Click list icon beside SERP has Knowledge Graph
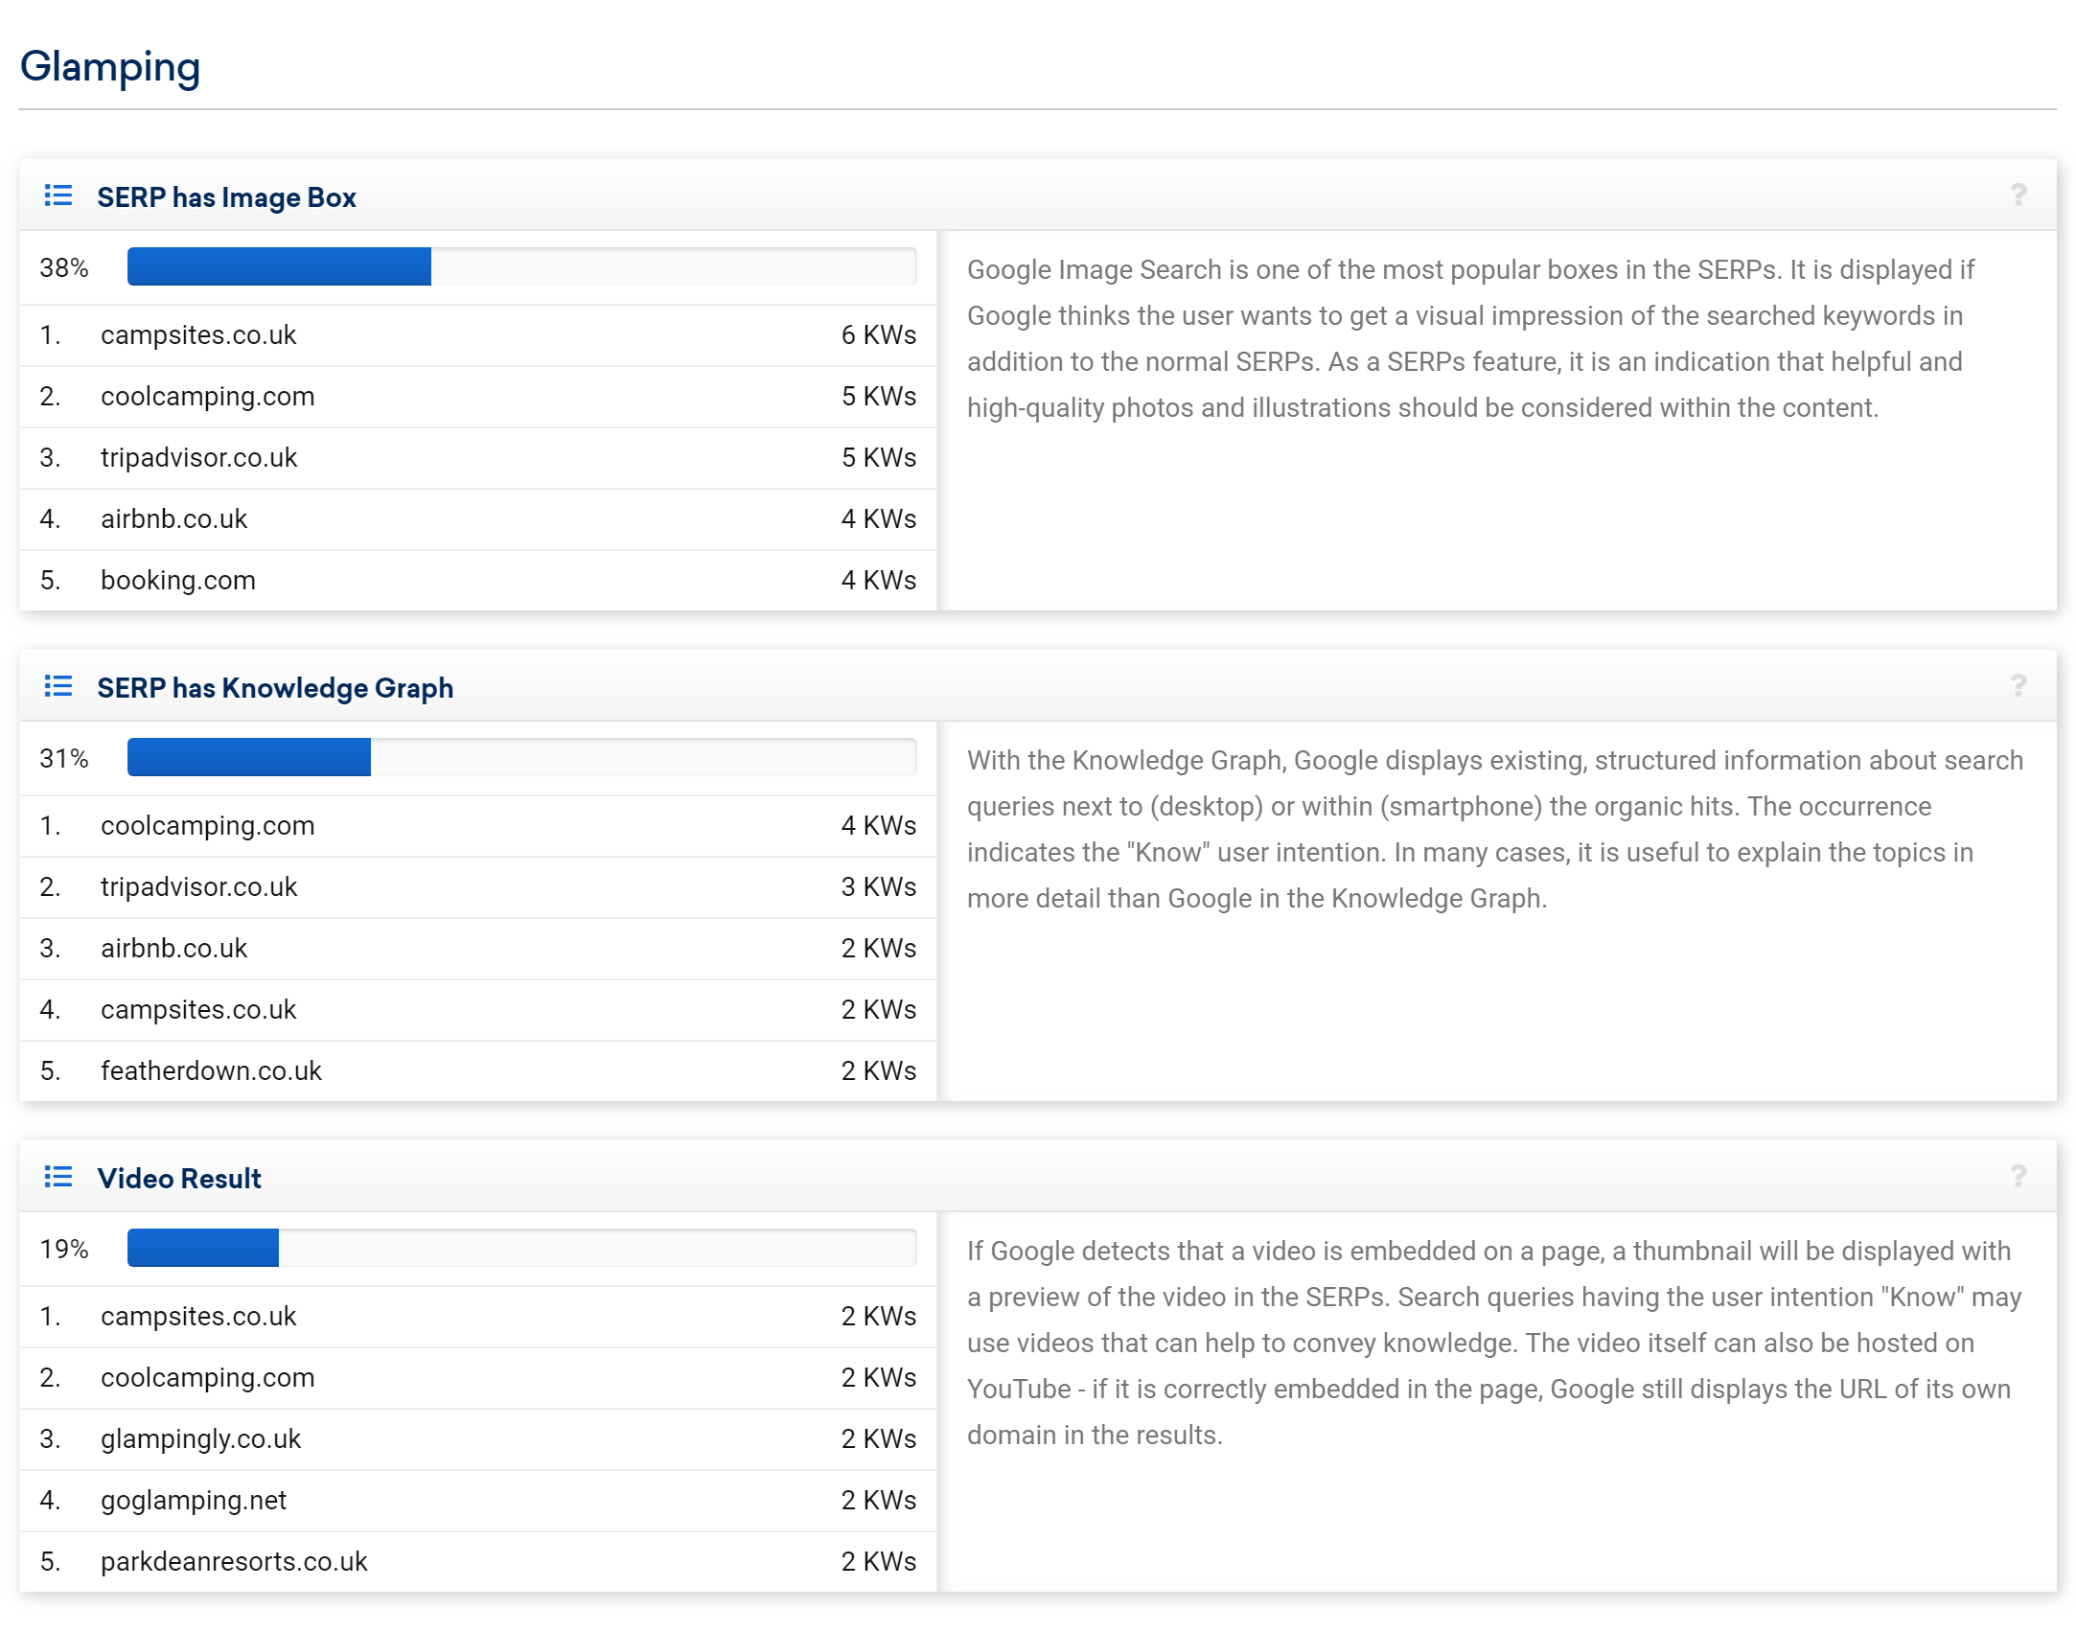The height and width of the screenshot is (1632, 2076). pyautogui.click(x=58, y=687)
